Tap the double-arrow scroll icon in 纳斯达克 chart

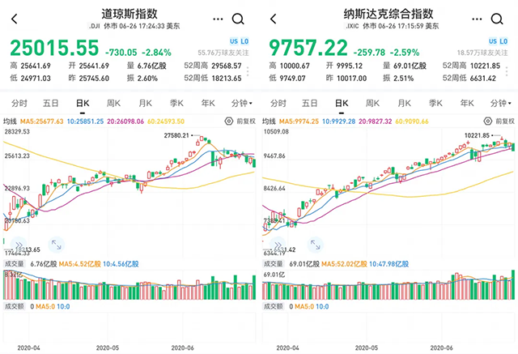click(278, 245)
